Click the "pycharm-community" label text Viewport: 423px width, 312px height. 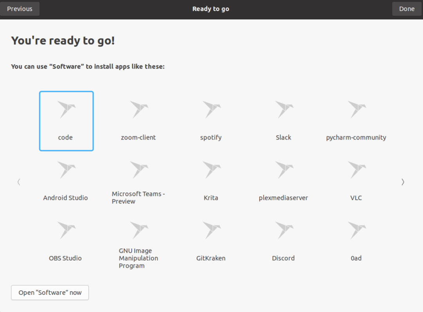click(x=356, y=138)
